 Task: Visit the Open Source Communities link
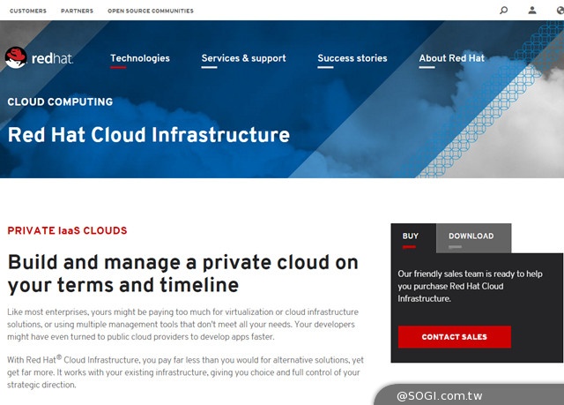[150, 11]
